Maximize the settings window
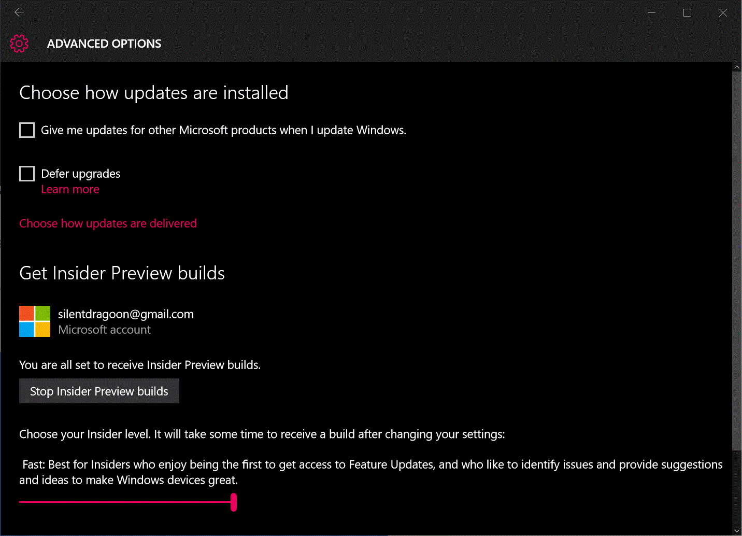Image resolution: width=742 pixels, height=536 pixels. (687, 12)
